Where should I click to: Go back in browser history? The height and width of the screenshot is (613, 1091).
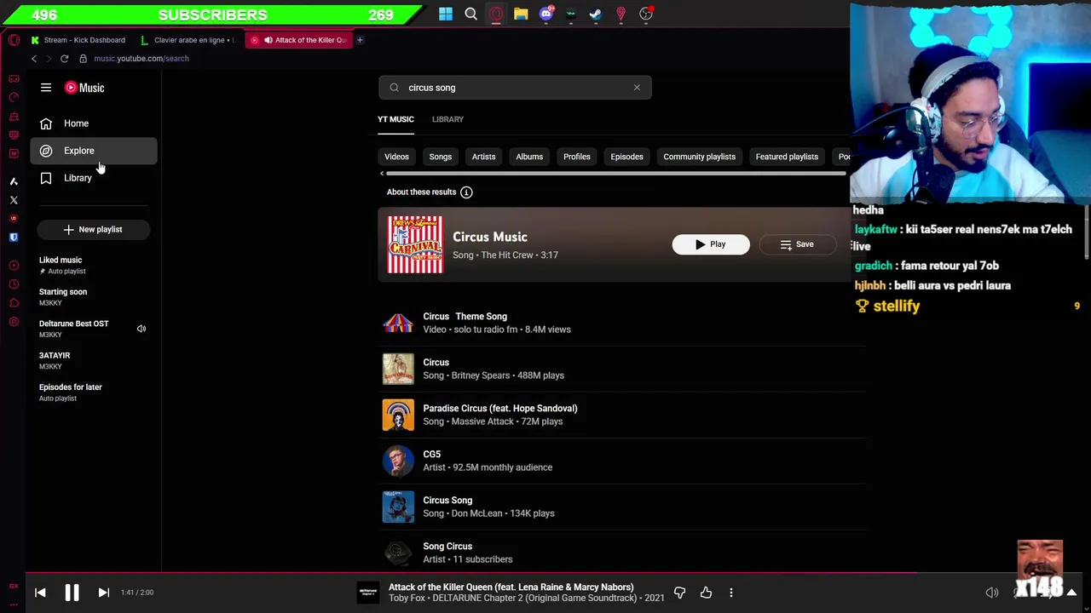[34, 59]
